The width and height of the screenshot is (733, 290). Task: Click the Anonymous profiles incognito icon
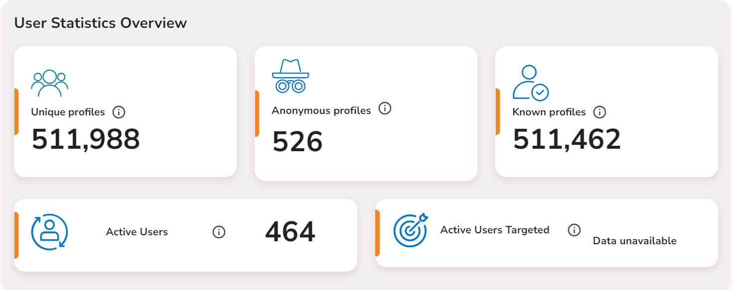[x=290, y=76]
